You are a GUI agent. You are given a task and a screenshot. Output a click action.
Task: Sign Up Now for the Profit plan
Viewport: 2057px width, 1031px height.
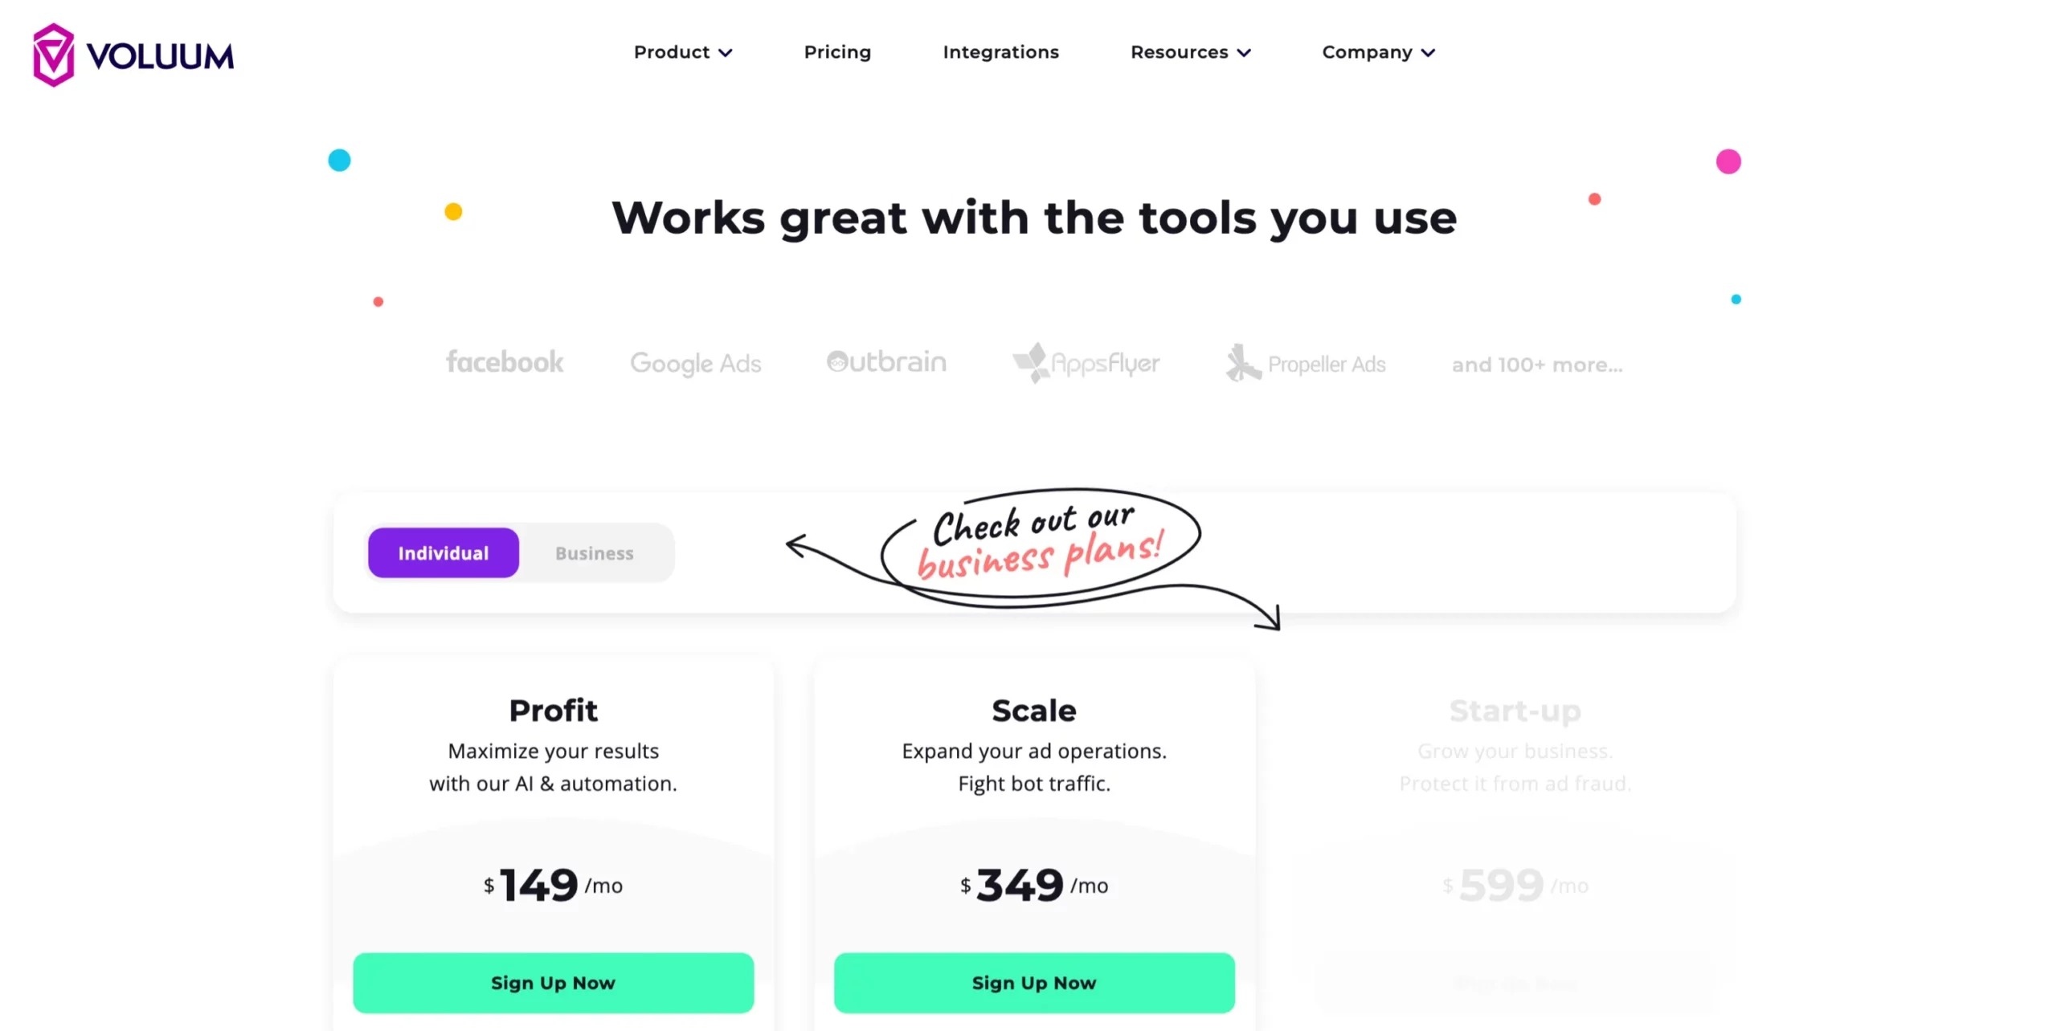click(554, 982)
